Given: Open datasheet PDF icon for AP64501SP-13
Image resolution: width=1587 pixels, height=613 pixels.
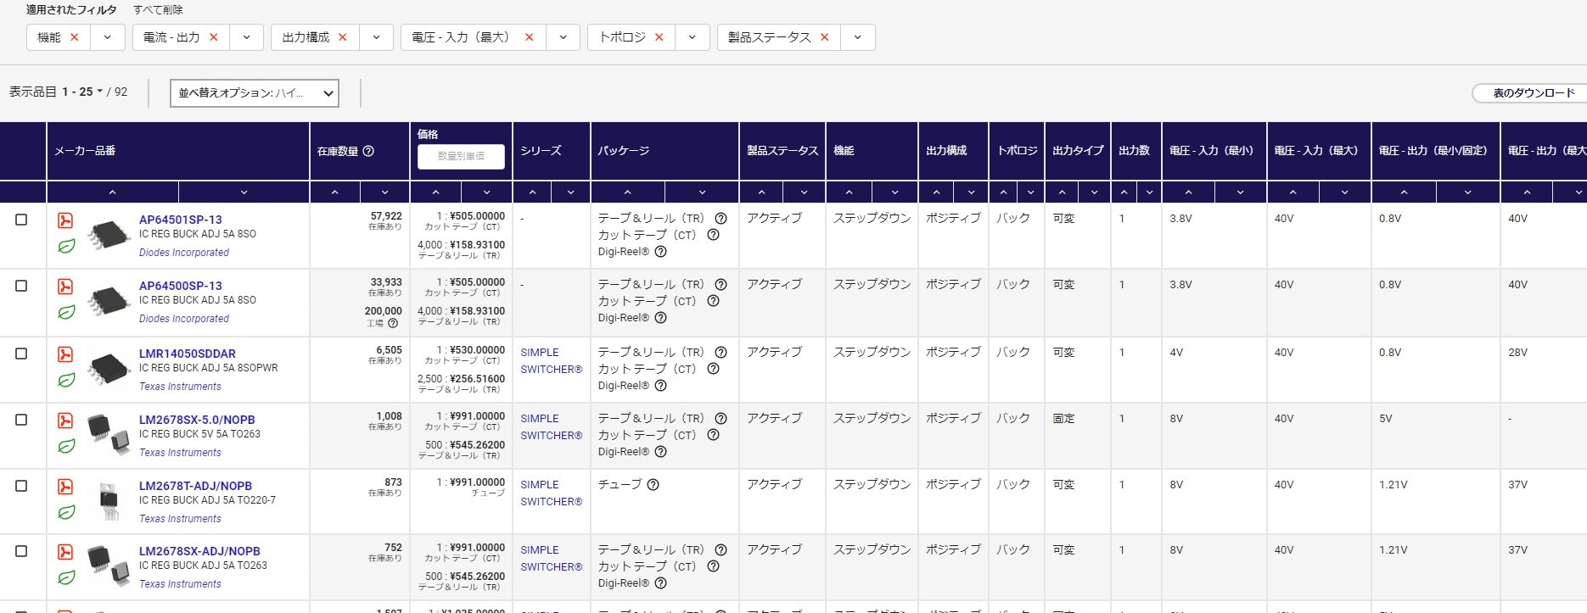Looking at the screenshot, I should coord(65,220).
